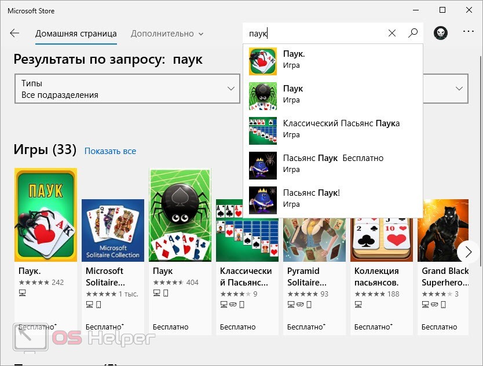Click 'Классический Пасьянс Паука' suggestion text
The width and height of the screenshot is (483, 366).
[341, 123]
